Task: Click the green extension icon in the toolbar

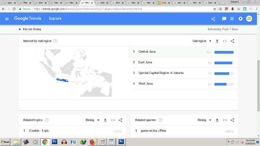Action: [x=244, y=9]
